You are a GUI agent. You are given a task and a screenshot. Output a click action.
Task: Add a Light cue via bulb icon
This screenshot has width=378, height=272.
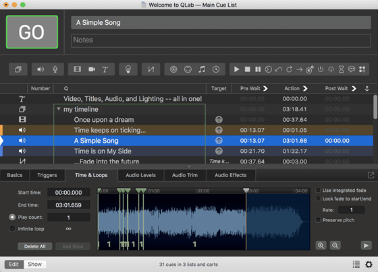128,69
